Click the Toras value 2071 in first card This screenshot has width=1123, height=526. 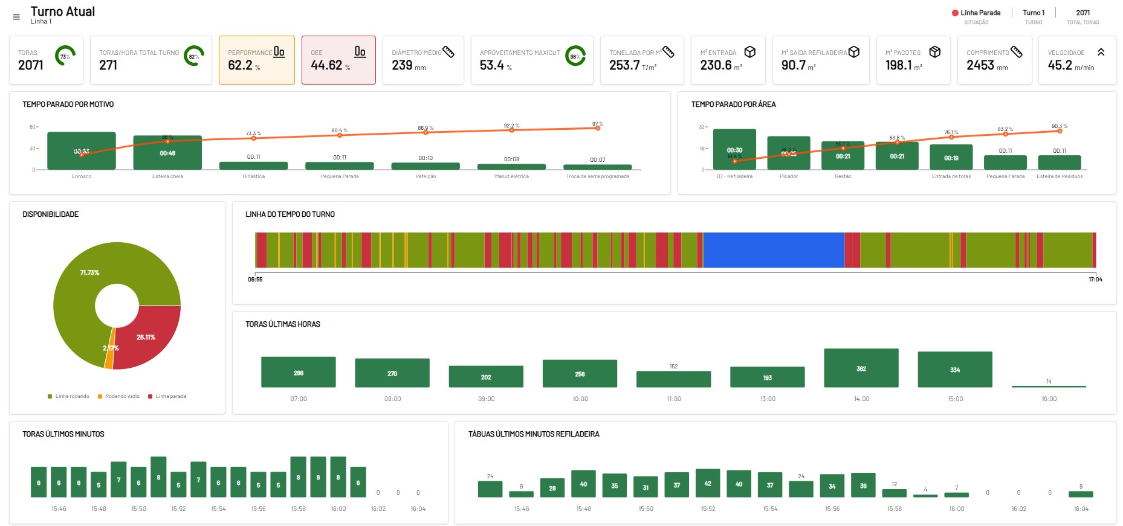pos(31,65)
